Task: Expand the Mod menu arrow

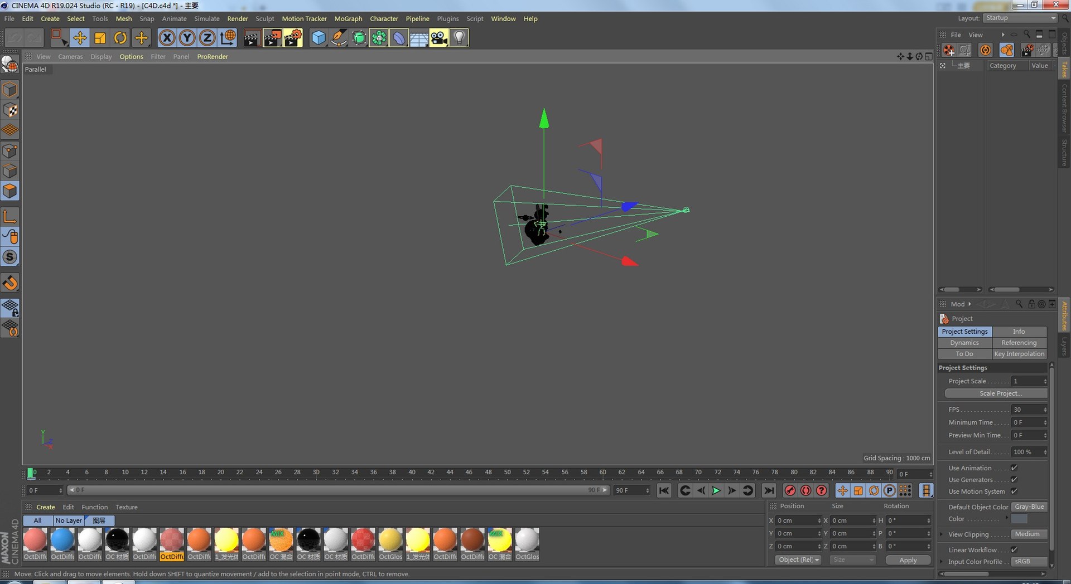Action: point(970,304)
